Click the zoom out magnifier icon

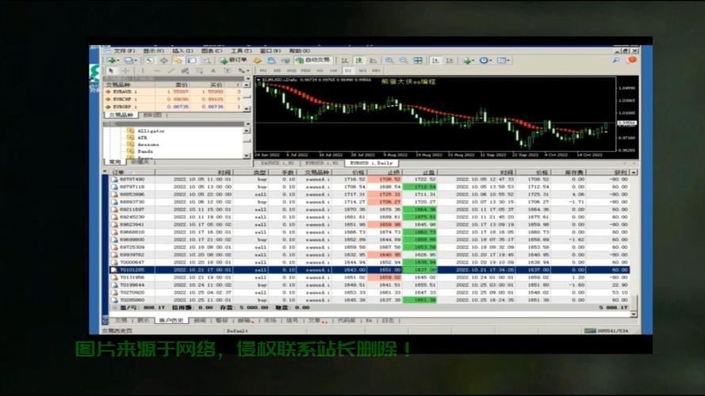[x=404, y=60]
